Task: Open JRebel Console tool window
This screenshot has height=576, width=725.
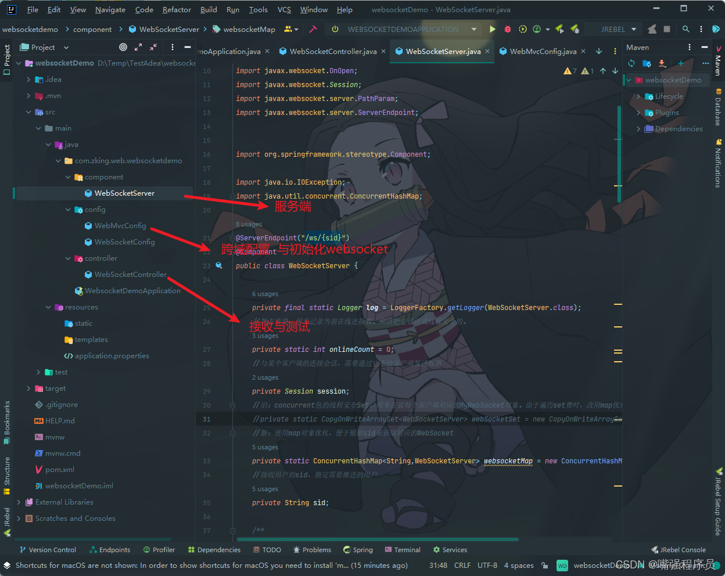Action: pyautogui.click(x=679, y=549)
